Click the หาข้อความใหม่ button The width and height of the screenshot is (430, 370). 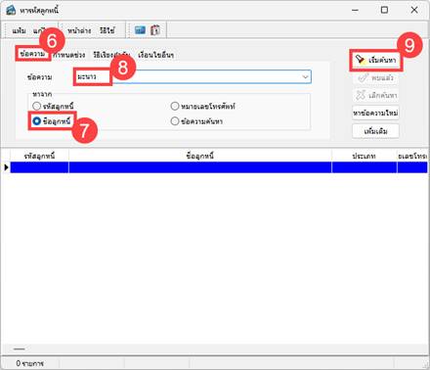tap(375, 114)
